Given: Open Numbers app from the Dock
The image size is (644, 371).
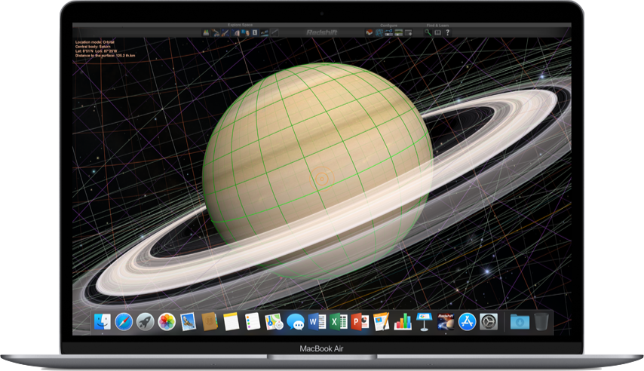Looking at the screenshot, I should pos(403,322).
